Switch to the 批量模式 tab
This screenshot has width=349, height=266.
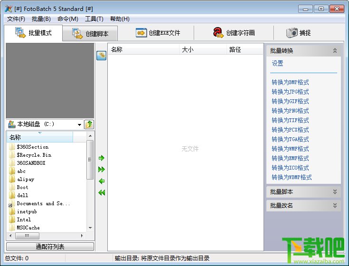click(33, 33)
